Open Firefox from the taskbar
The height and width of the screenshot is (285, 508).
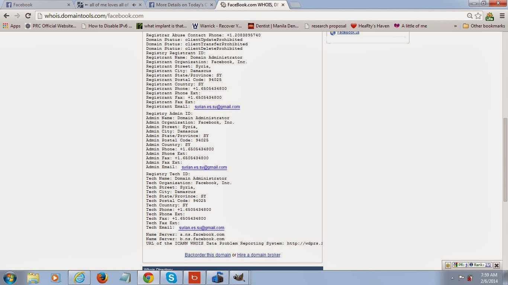coord(102,278)
